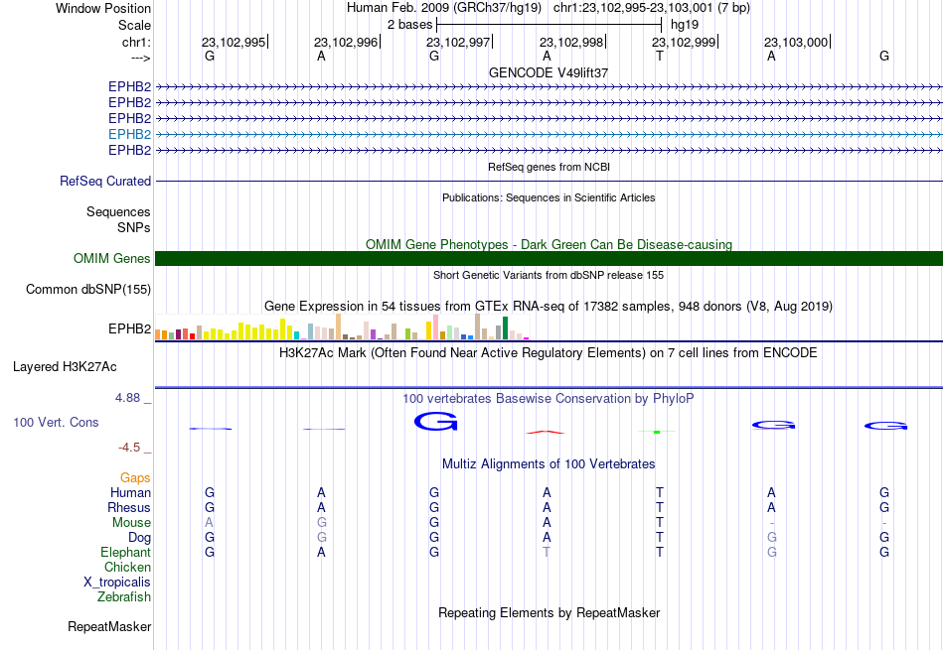Click the 100 Vert. Cons track label
This screenshot has height=650, width=944.
pos(56,422)
